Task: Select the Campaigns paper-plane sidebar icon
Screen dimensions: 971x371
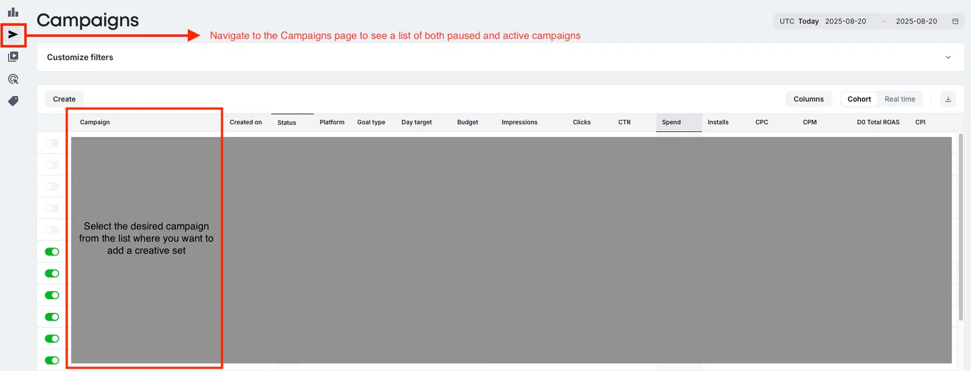Action: tap(13, 35)
